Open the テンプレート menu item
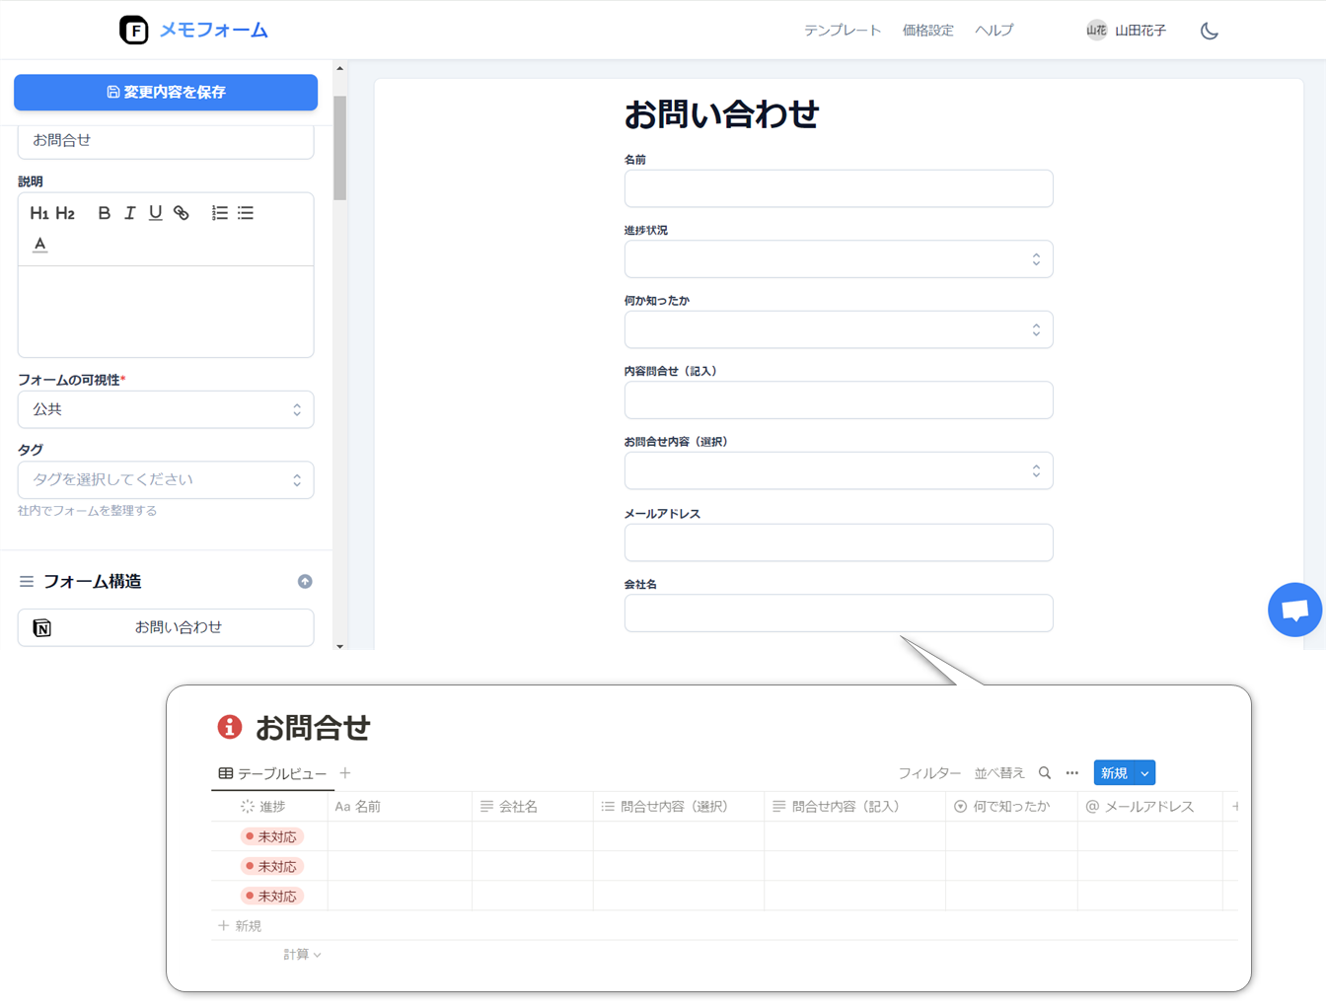 (x=842, y=31)
